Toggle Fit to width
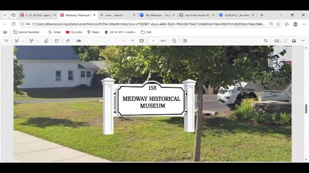 [x=142, y=41]
